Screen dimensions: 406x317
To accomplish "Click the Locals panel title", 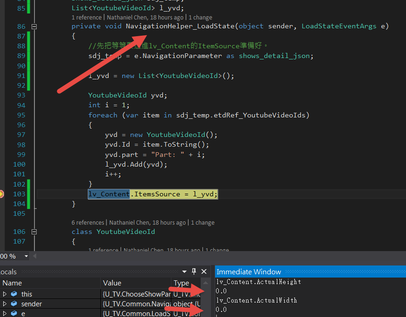I will pyautogui.click(x=8, y=272).
